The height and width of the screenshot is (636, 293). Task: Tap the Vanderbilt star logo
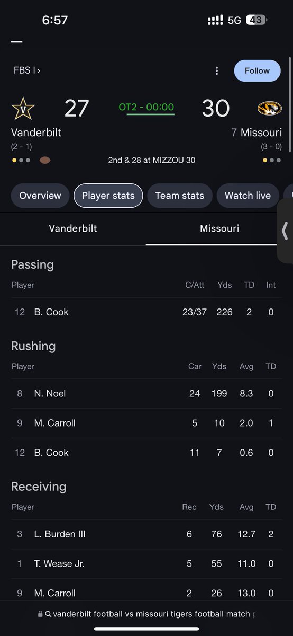point(23,109)
